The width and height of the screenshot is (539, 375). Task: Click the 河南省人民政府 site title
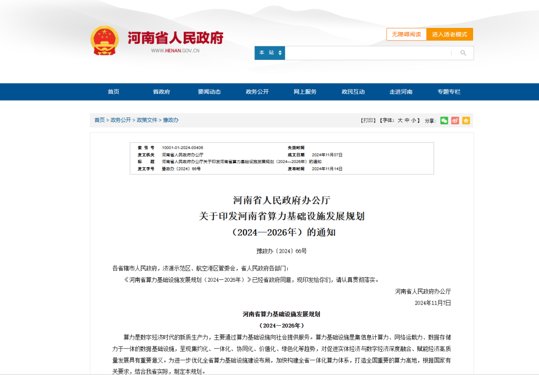click(x=175, y=38)
